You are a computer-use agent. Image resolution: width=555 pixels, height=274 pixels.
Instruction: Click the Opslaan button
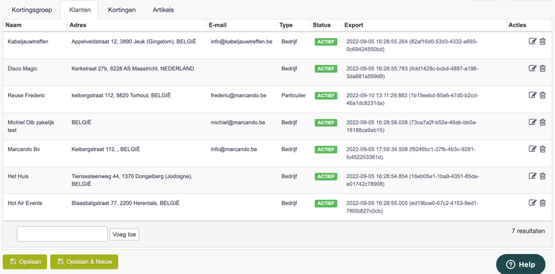25,262
